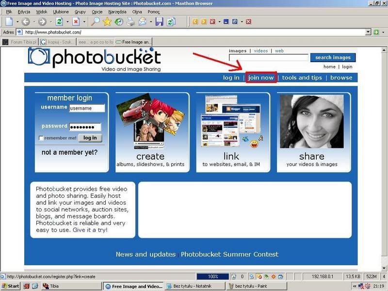The width and height of the screenshot is (388, 291).
Task: Expand the Refresh options dropdown arrow
Action: pyautogui.click(x=67, y=22)
